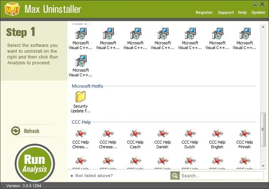Select the CCC Help Danish icon
269x189 pixels.
click(163, 134)
